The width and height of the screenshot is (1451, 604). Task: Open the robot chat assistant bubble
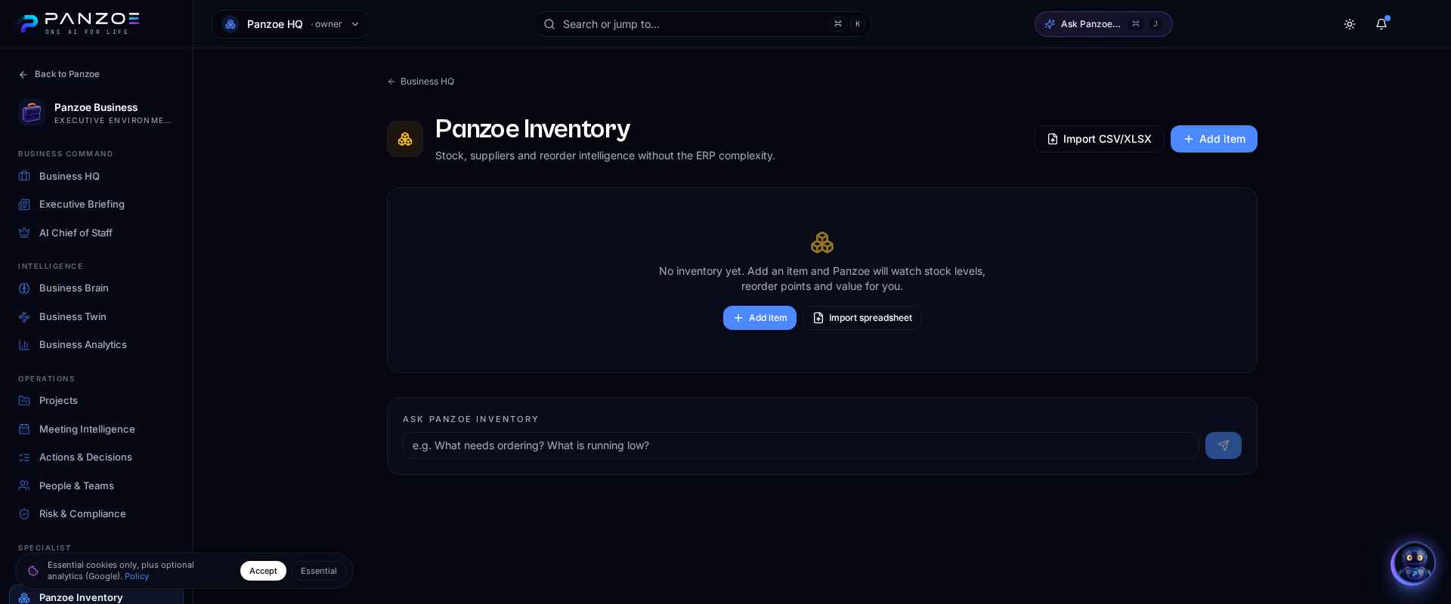(x=1413, y=564)
